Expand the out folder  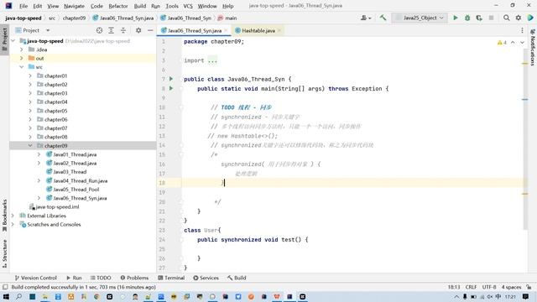point(22,58)
